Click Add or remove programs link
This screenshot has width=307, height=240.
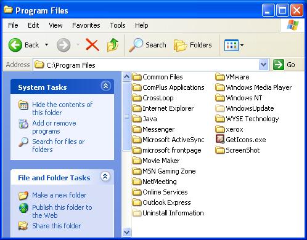[x=54, y=127]
